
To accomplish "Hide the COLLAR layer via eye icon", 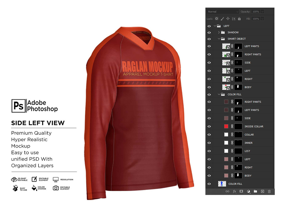I will point(209,135).
